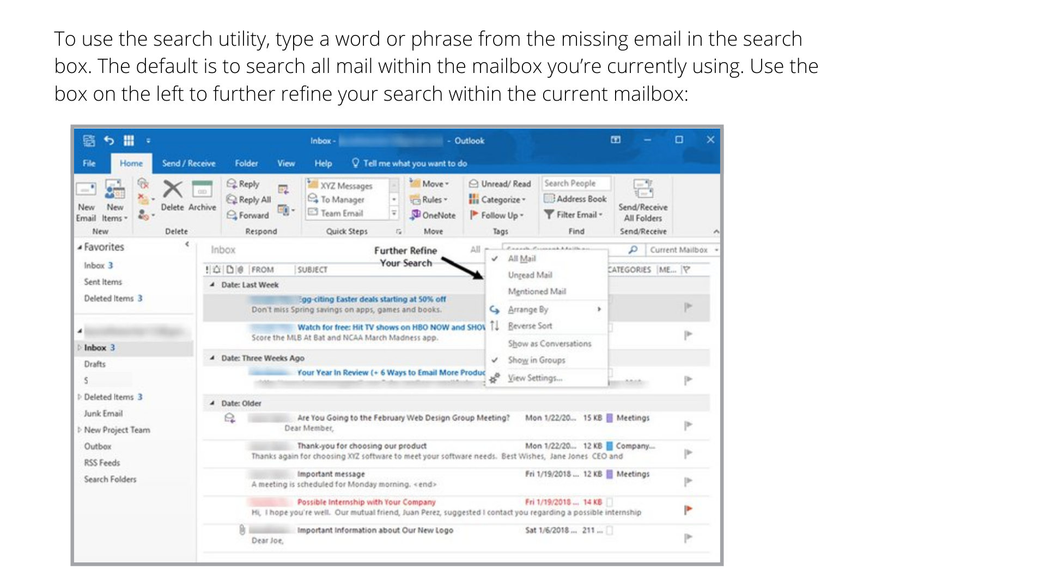Click the Undo arrow in title bar
The width and height of the screenshot is (1046, 588).
(109, 140)
